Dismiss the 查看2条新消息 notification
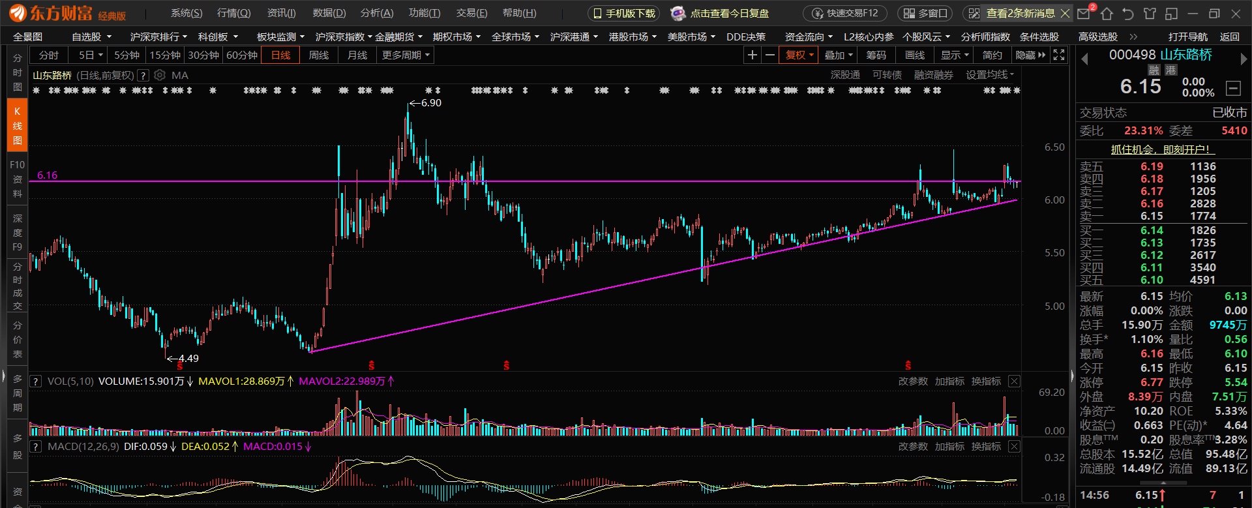The width and height of the screenshot is (1252, 508). tap(1066, 13)
